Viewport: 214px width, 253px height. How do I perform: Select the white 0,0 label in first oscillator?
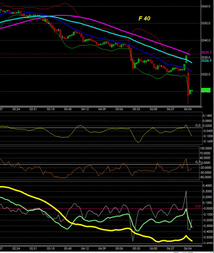pyautogui.click(x=198, y=125)
